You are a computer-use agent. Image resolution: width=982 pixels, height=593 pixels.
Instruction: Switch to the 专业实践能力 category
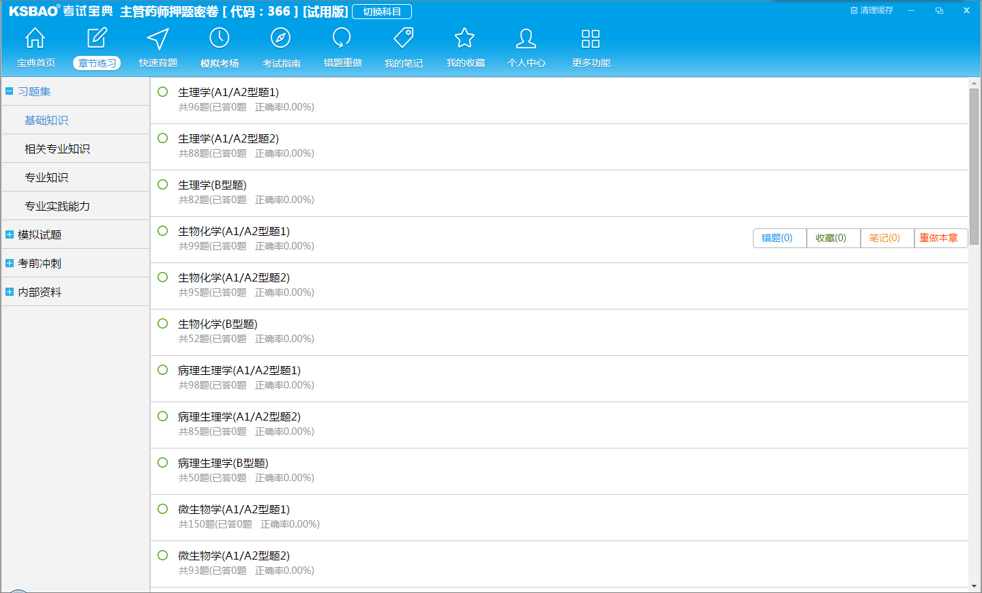pyautogui.click(x=57, y=206)
